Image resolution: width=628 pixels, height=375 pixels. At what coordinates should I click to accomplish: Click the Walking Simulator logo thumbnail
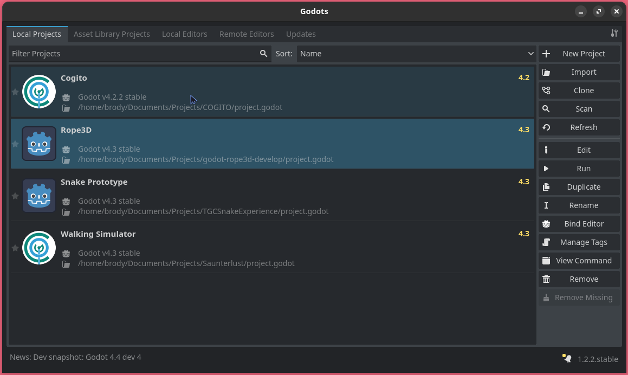[x=39, y=248]
